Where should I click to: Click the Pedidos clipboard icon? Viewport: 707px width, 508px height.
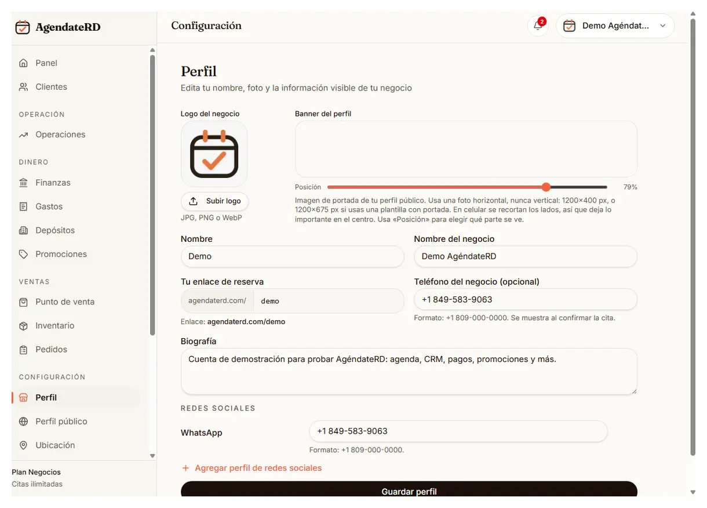coord(23,350)
